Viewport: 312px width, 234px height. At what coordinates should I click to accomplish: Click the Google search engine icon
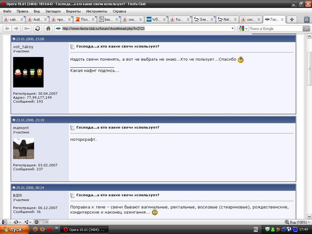242,29
